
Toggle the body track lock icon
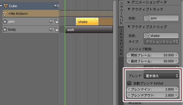(x=57, y=29)
